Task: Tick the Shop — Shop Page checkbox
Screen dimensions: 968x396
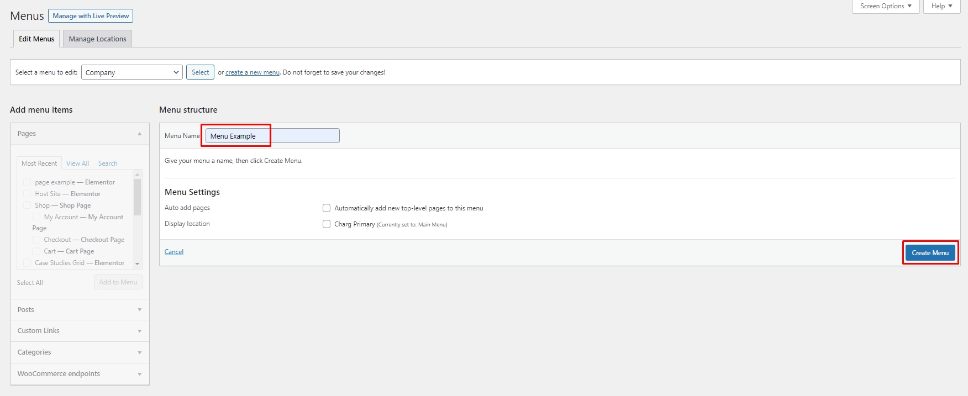Action: (x=27, y=205)
